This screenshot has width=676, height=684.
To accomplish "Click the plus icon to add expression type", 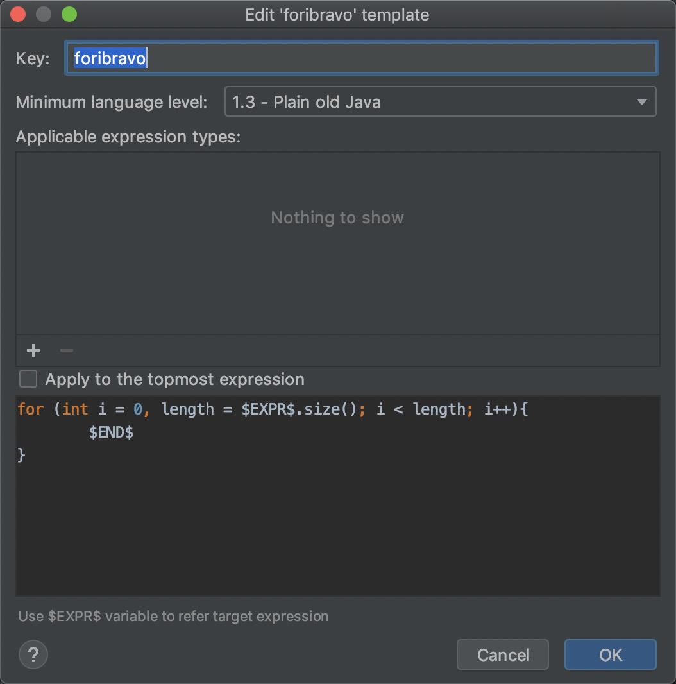I will (33, 350).
